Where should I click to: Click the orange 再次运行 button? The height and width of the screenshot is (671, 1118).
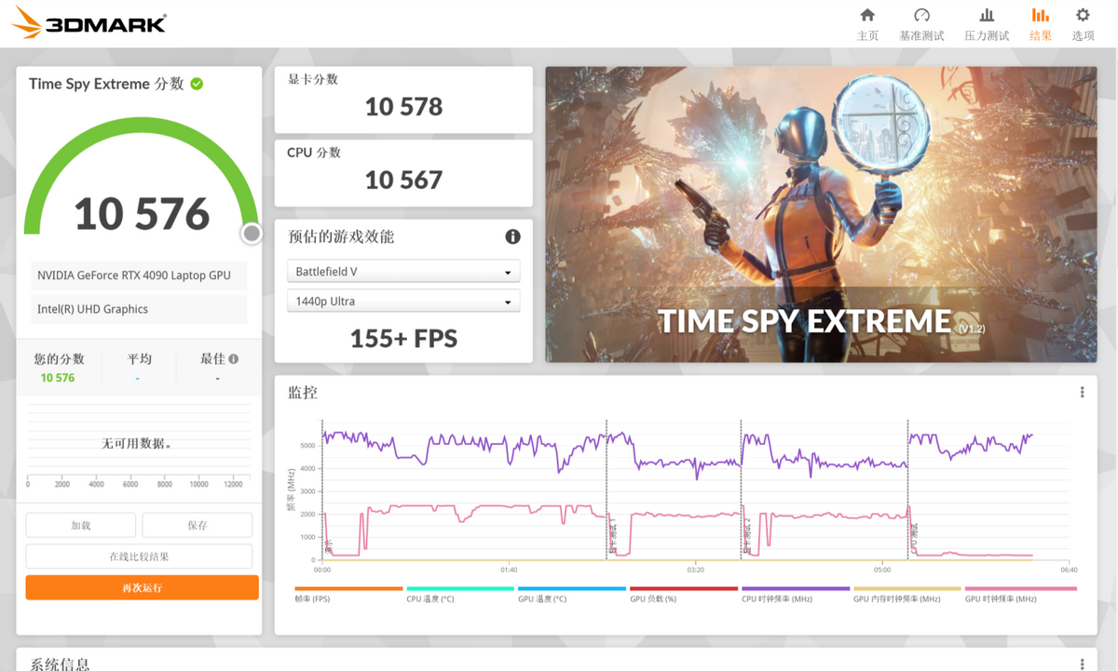point(142,587)
